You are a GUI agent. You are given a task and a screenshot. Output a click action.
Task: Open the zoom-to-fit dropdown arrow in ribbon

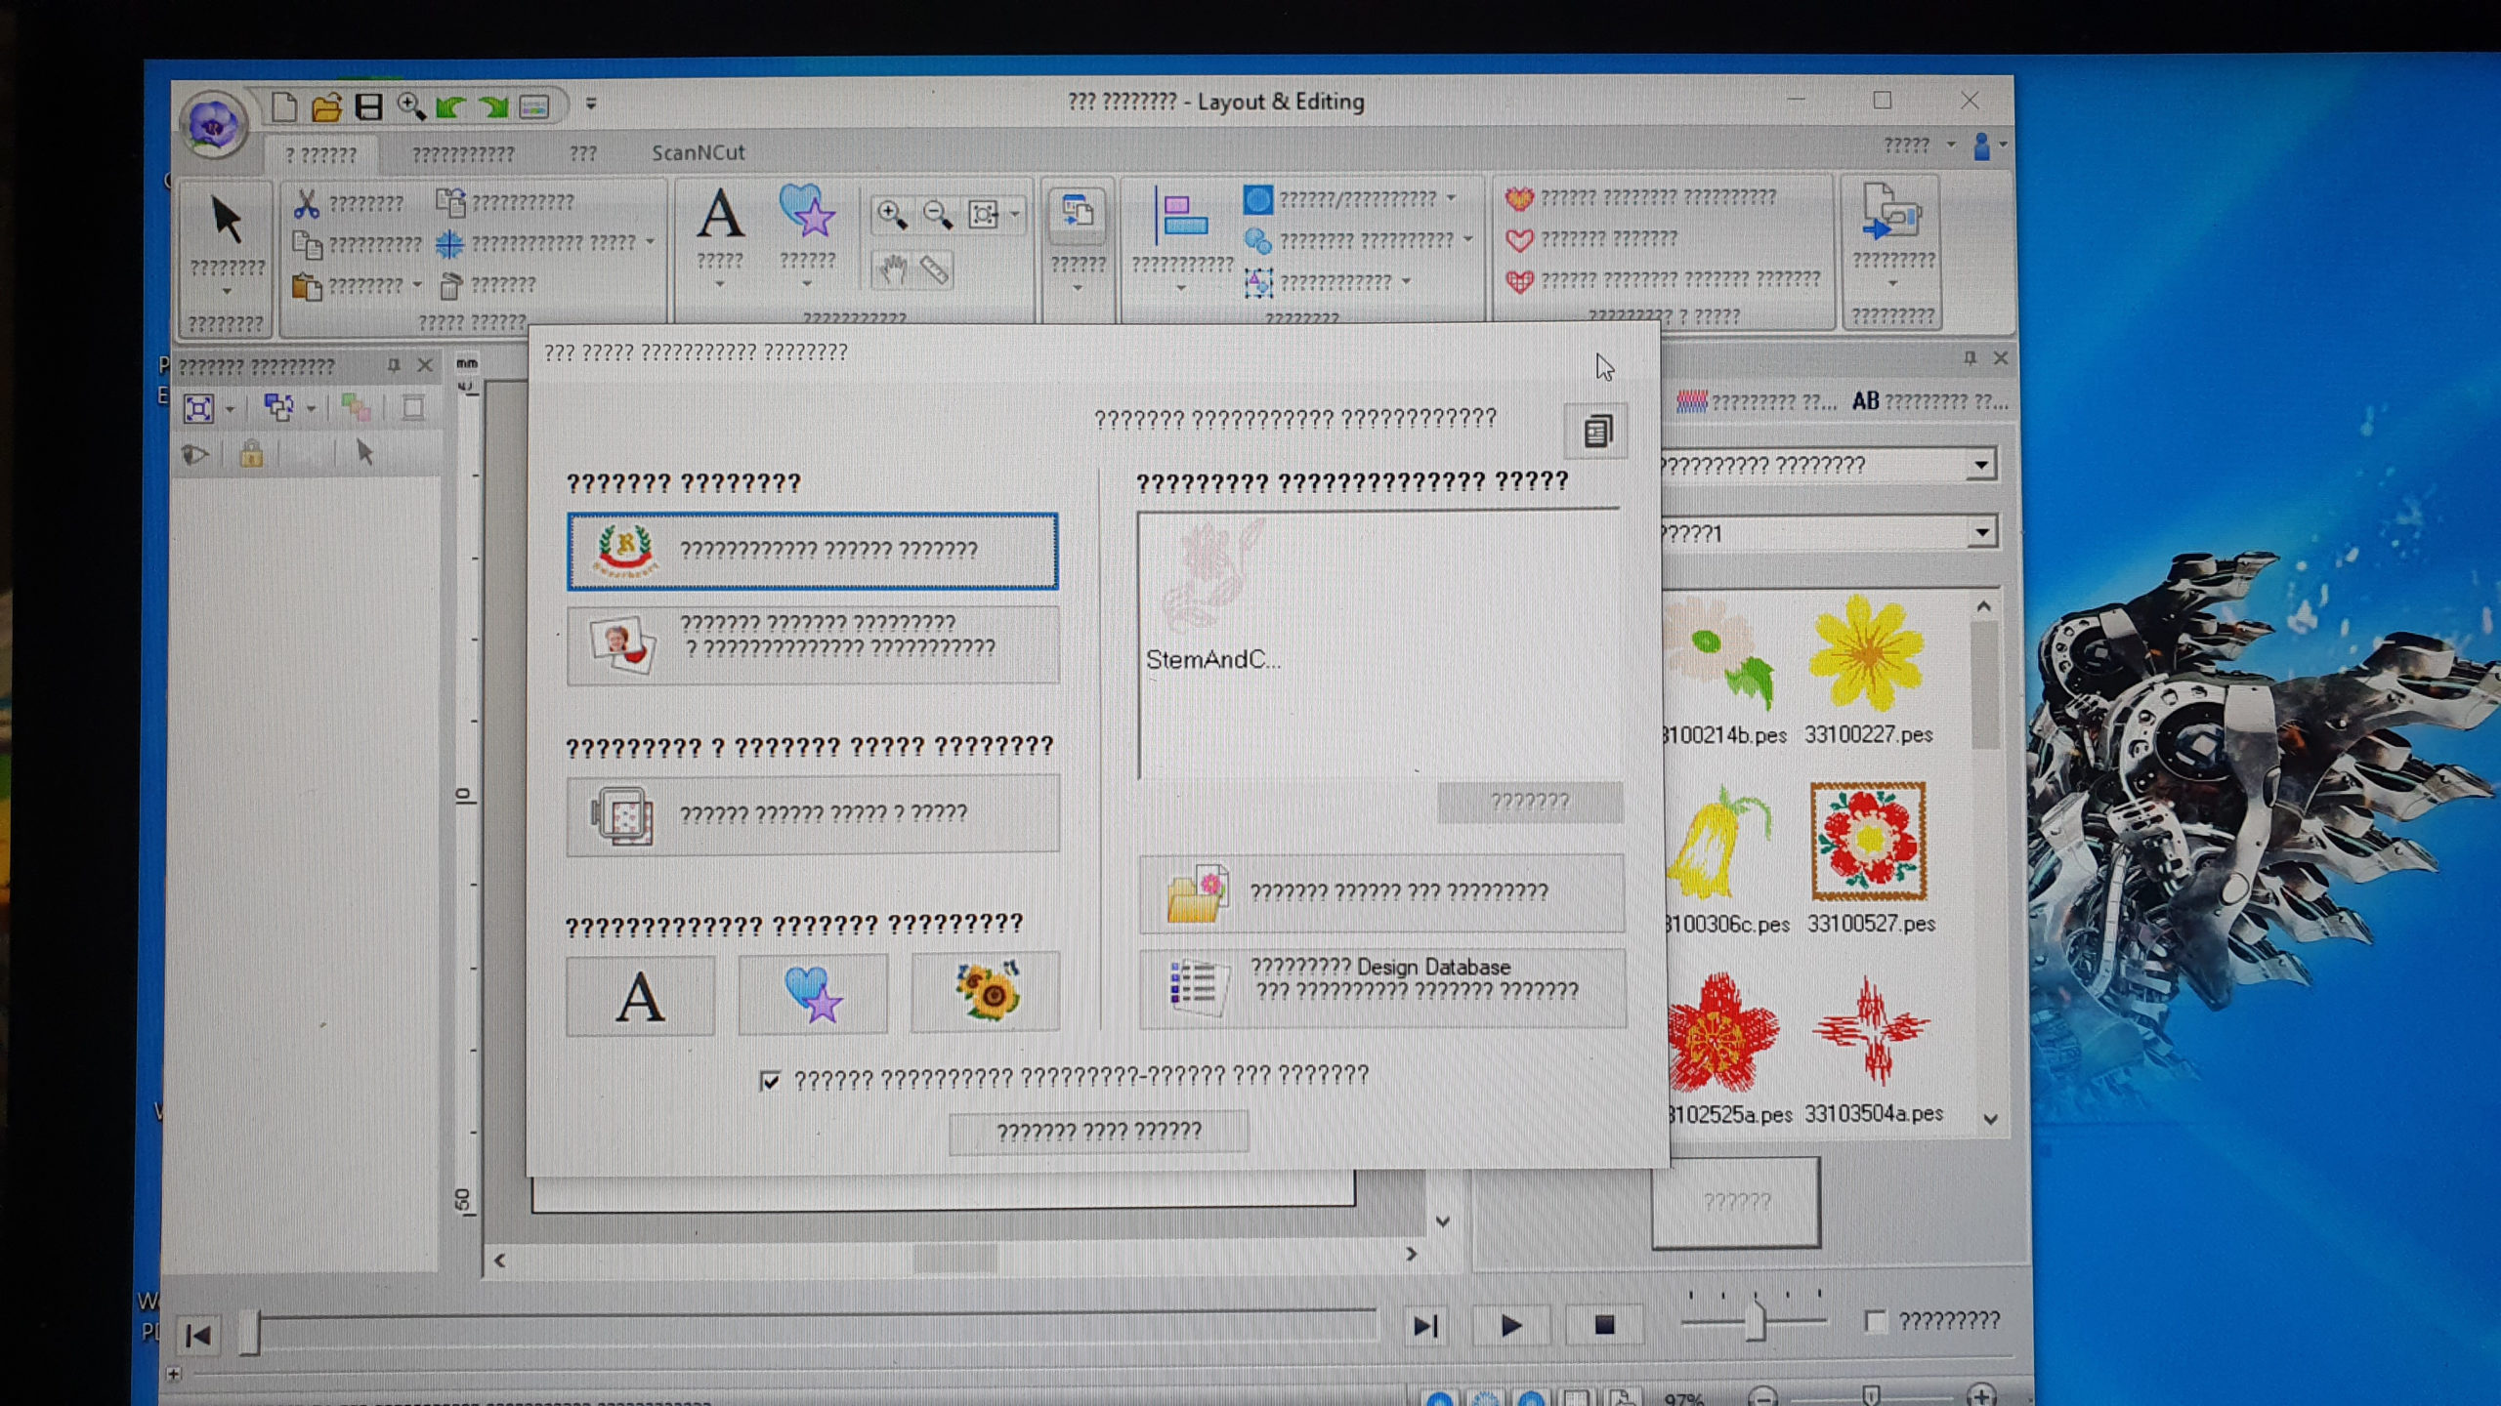point(1015,214)
